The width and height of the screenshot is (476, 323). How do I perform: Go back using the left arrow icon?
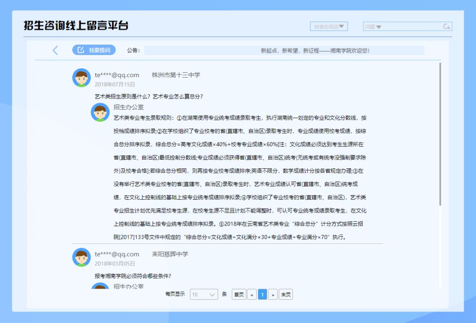point(55,50)
